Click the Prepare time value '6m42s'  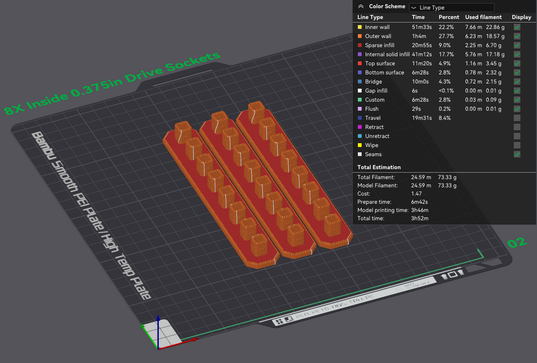click(x=419, y=202)
